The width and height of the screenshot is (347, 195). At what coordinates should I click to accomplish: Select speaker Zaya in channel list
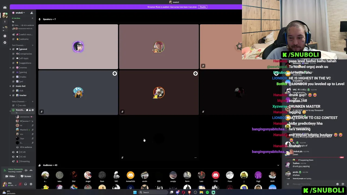pos(24,138)
